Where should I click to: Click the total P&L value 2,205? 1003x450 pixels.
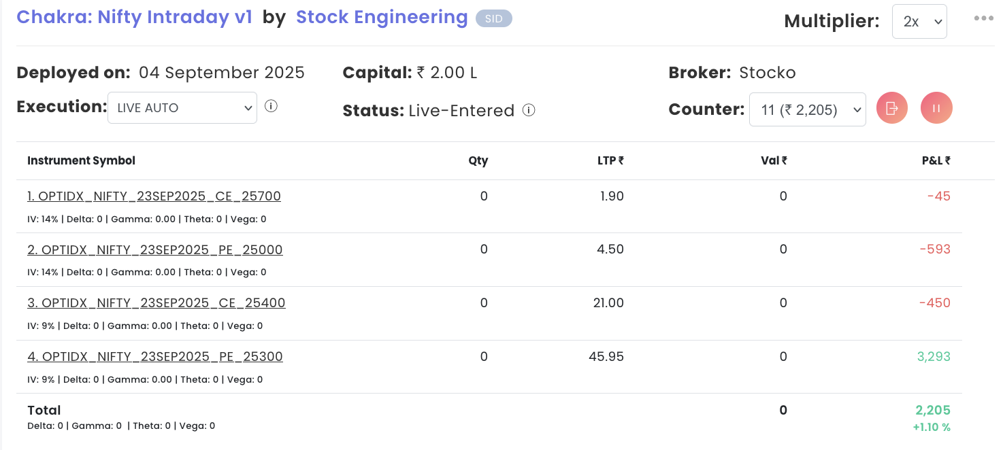(932, 411)
